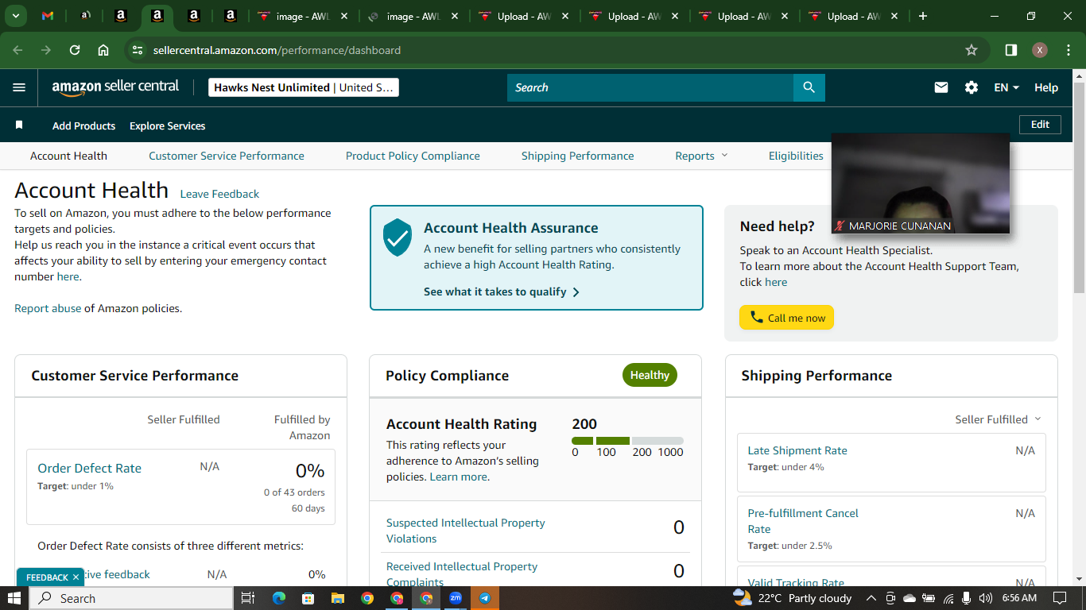Screen dimensions: 1086x610
Task: Open the Eligibilities tab
Action: point(796,156)
